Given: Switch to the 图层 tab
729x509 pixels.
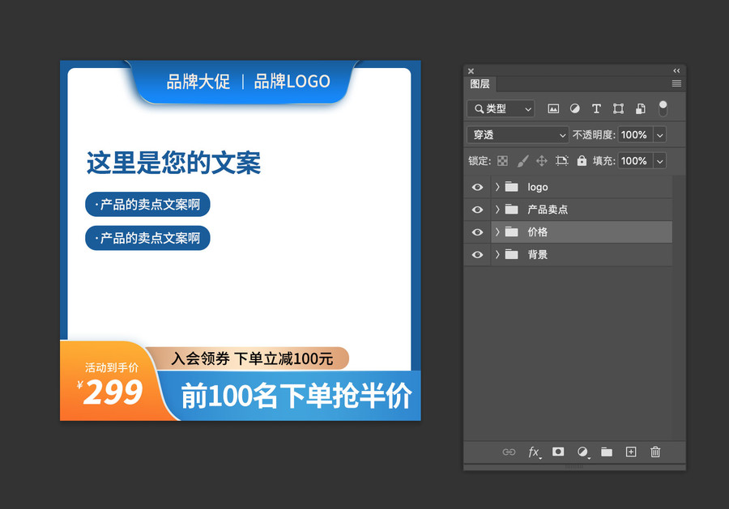Looking at the screenshot, I should coord(480,84).
